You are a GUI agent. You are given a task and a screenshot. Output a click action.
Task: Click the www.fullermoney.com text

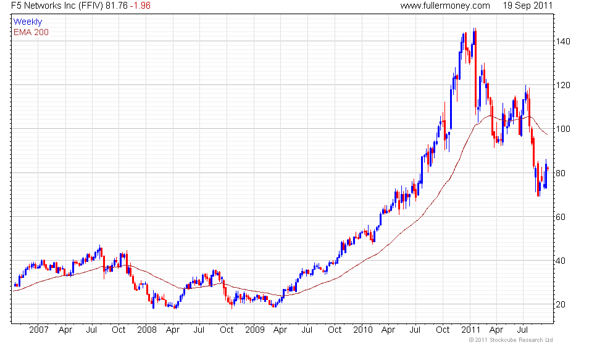point(445,6)
